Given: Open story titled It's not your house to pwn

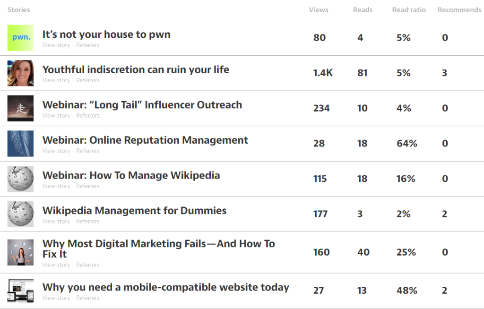Looking at the screenshot, I should pyautogui.click(x=106, y=34).
